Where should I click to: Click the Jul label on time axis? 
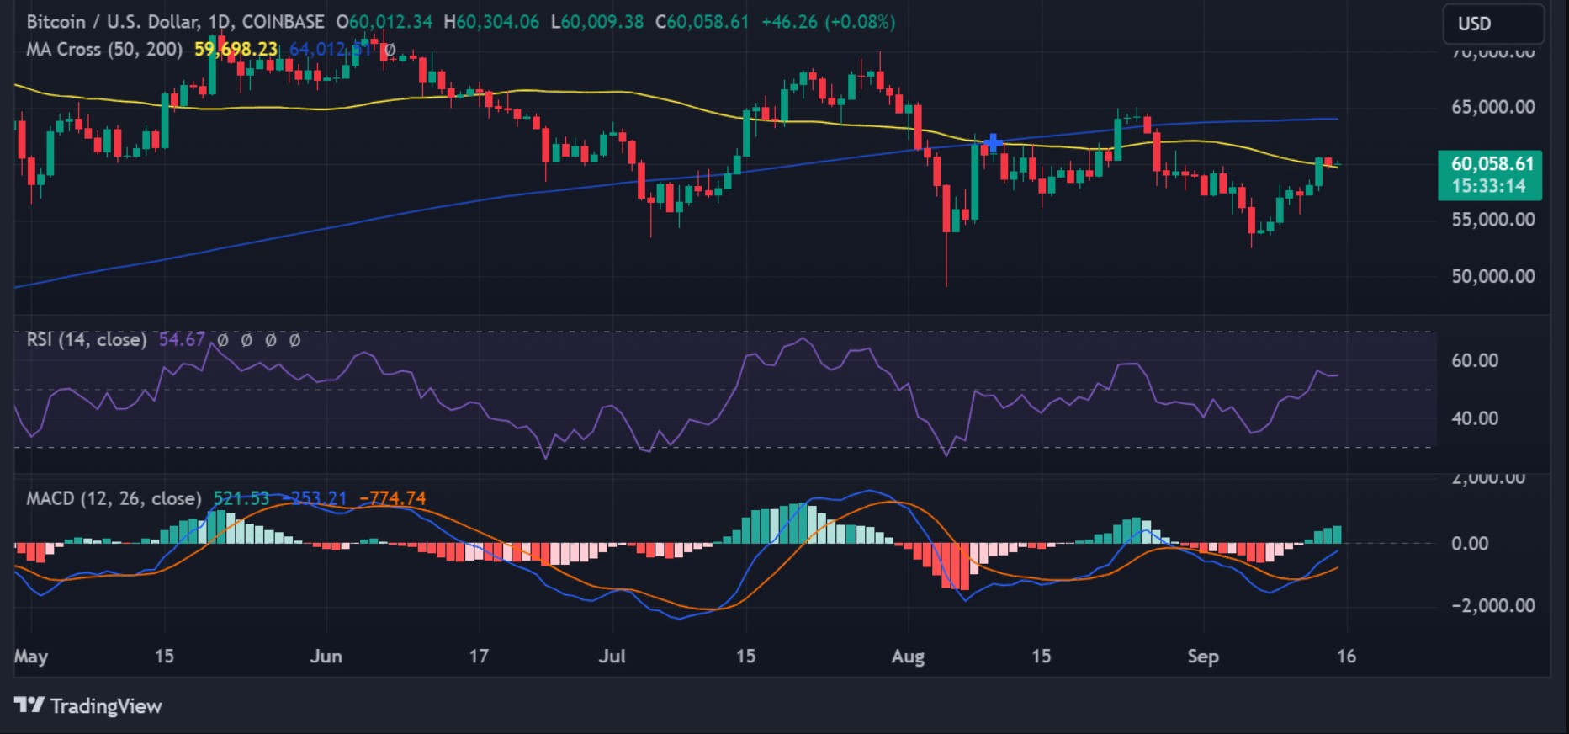click(x=612, y=657)
